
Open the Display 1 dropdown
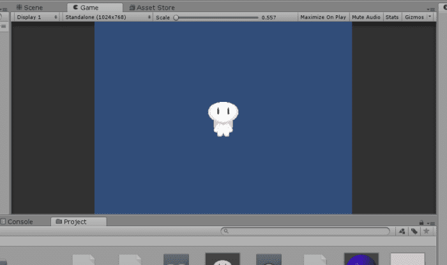point(36,17)
